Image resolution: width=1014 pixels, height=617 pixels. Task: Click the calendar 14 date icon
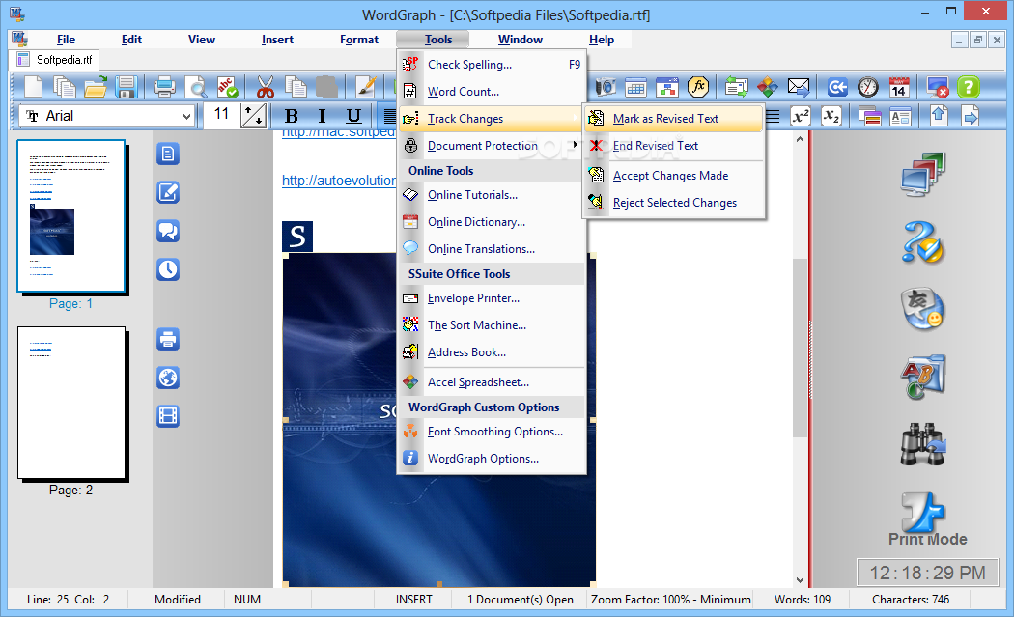click(899, 87)
